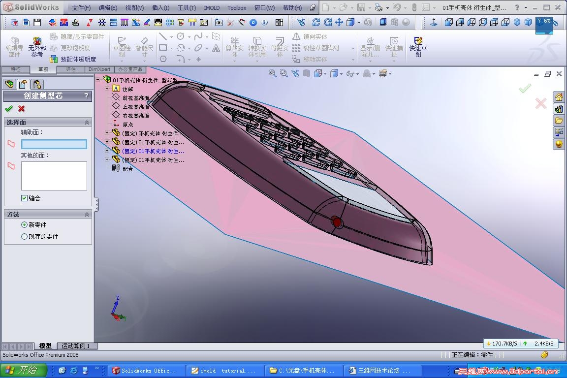Click the Rotate view icon

tap(316, 23)
